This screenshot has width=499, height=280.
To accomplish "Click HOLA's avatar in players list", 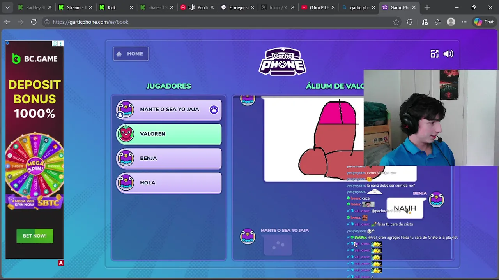I will [x=126, y=183].
